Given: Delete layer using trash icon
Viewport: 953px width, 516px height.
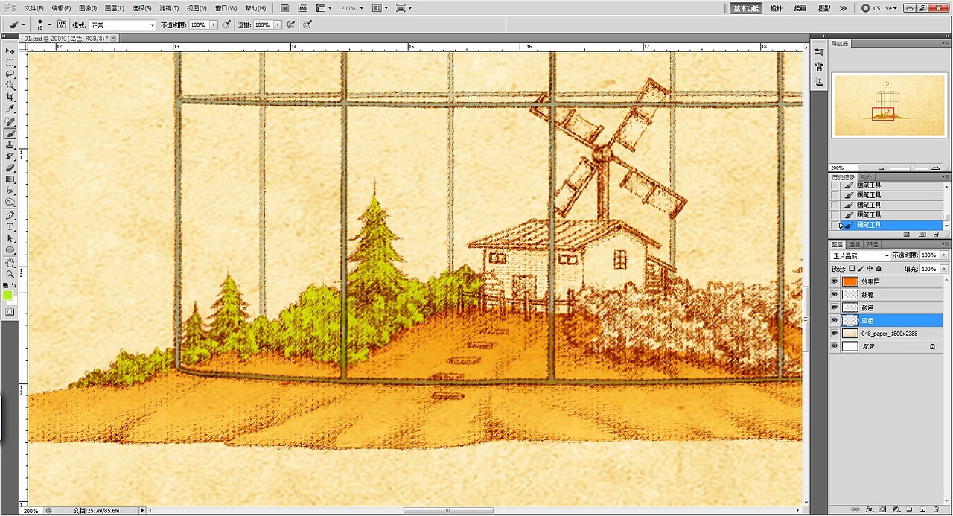Looking at the screenshot, I should (936, 510).
